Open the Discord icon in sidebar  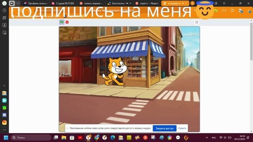(4, 115)
